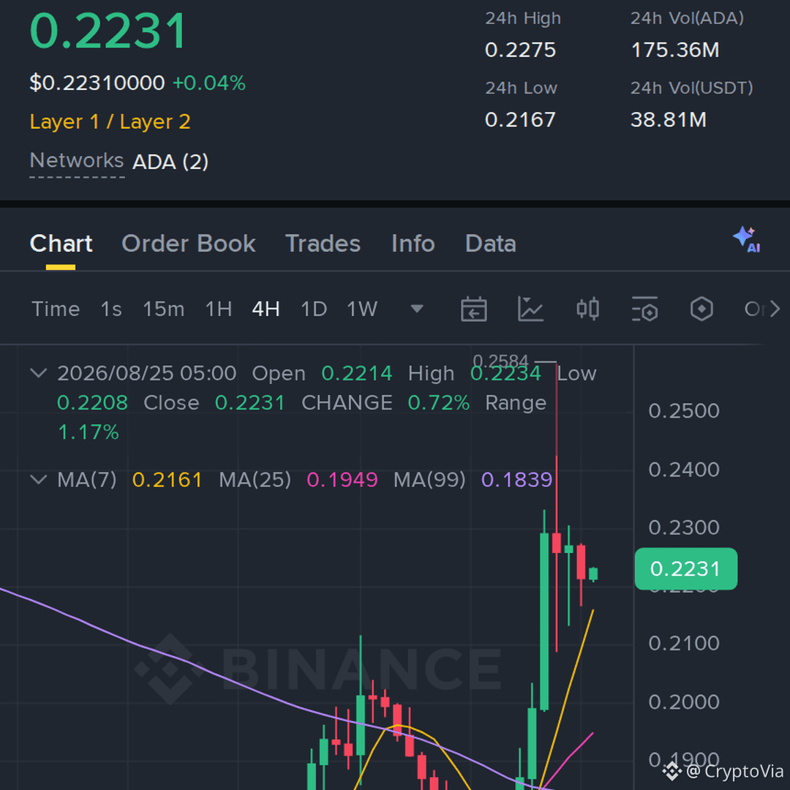Click the +0.04% price change
Image resolution: width=790 pixels, height=790 pixels.
pyautogui.click(x=209, y=83)
